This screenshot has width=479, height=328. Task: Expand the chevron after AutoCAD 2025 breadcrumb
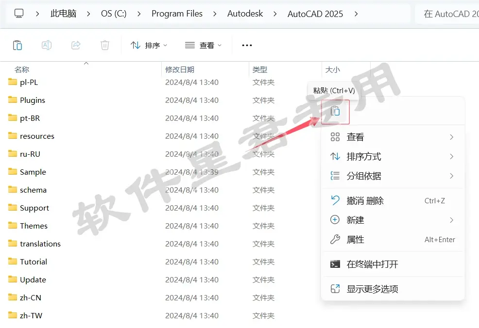point(356,14)
